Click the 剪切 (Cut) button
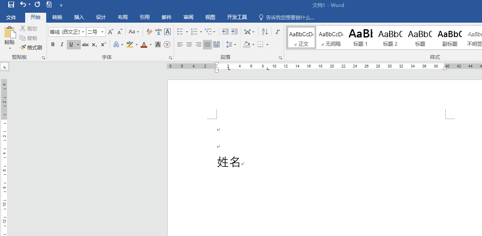The height and width of the screenshot is (236, 482). pos(28,28)
